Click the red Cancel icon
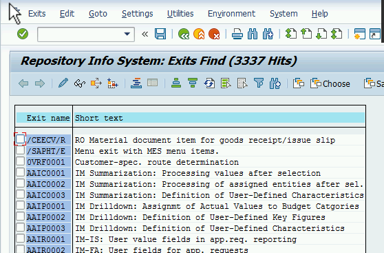This screenshot has width=384, height=253. (214, 34)
